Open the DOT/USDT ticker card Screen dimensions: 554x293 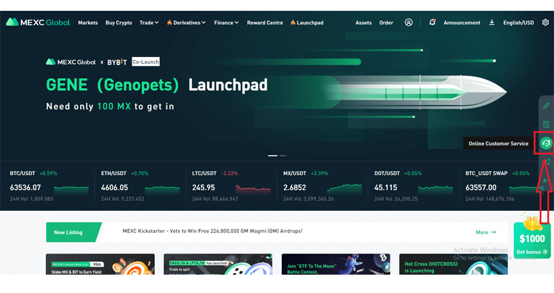(413, 187)
